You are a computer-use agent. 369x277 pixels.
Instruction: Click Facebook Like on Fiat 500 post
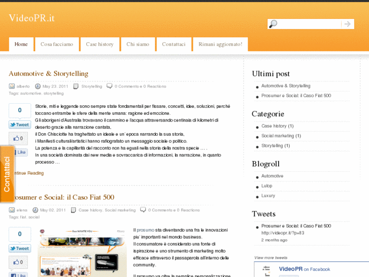[18, 275]
